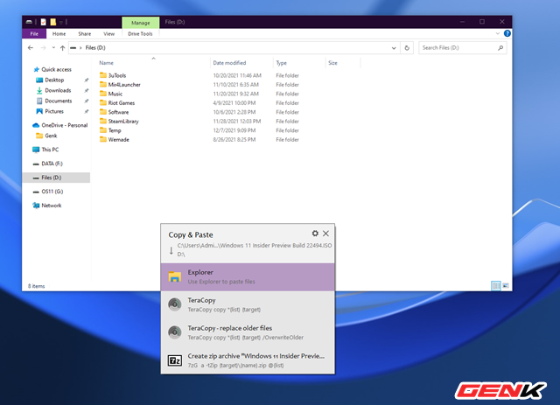Open Downloads in the navigation pane
Screen dimensions: 560x405
54,90
